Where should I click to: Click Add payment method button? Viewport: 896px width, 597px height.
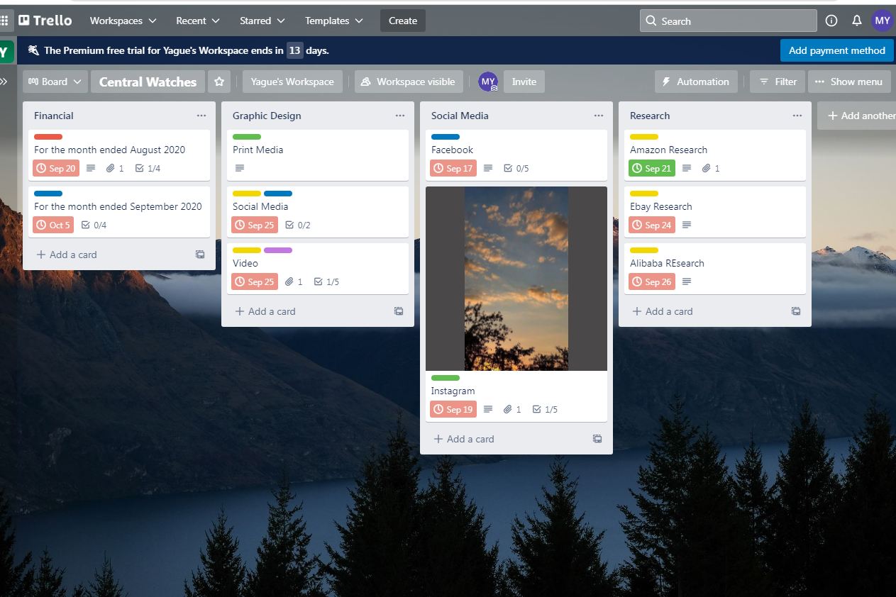(x=836, y=50)
